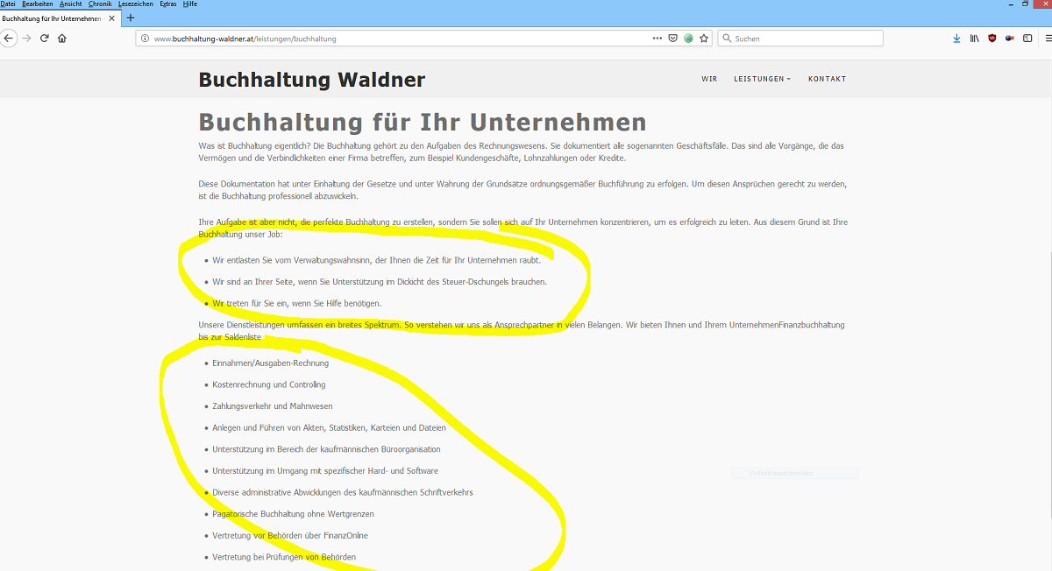This screenshot has height=571, width=1052.
Task: Open the downloads panel
Action: [x=956, y=39]
